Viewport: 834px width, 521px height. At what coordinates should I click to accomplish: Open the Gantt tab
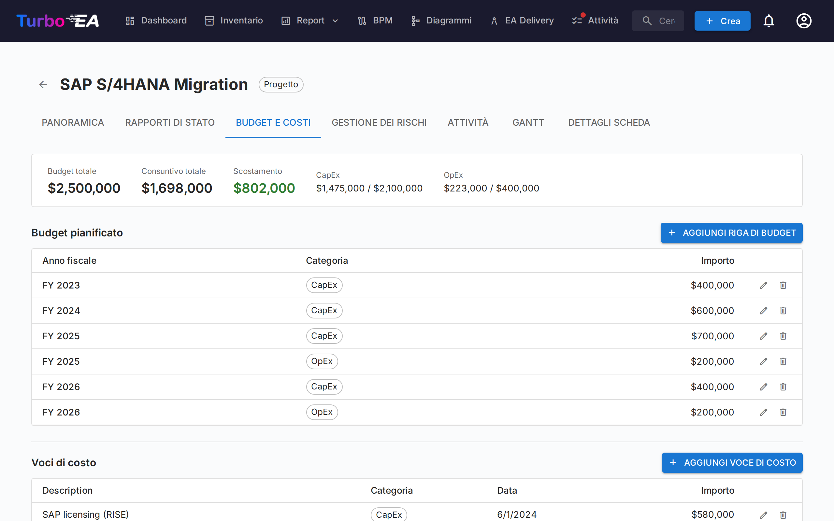[x=528, y=123]
